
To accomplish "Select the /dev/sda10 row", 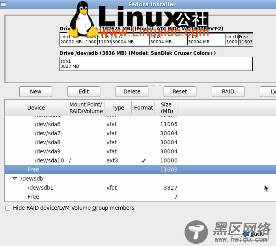I will click(x=140, y=160).
